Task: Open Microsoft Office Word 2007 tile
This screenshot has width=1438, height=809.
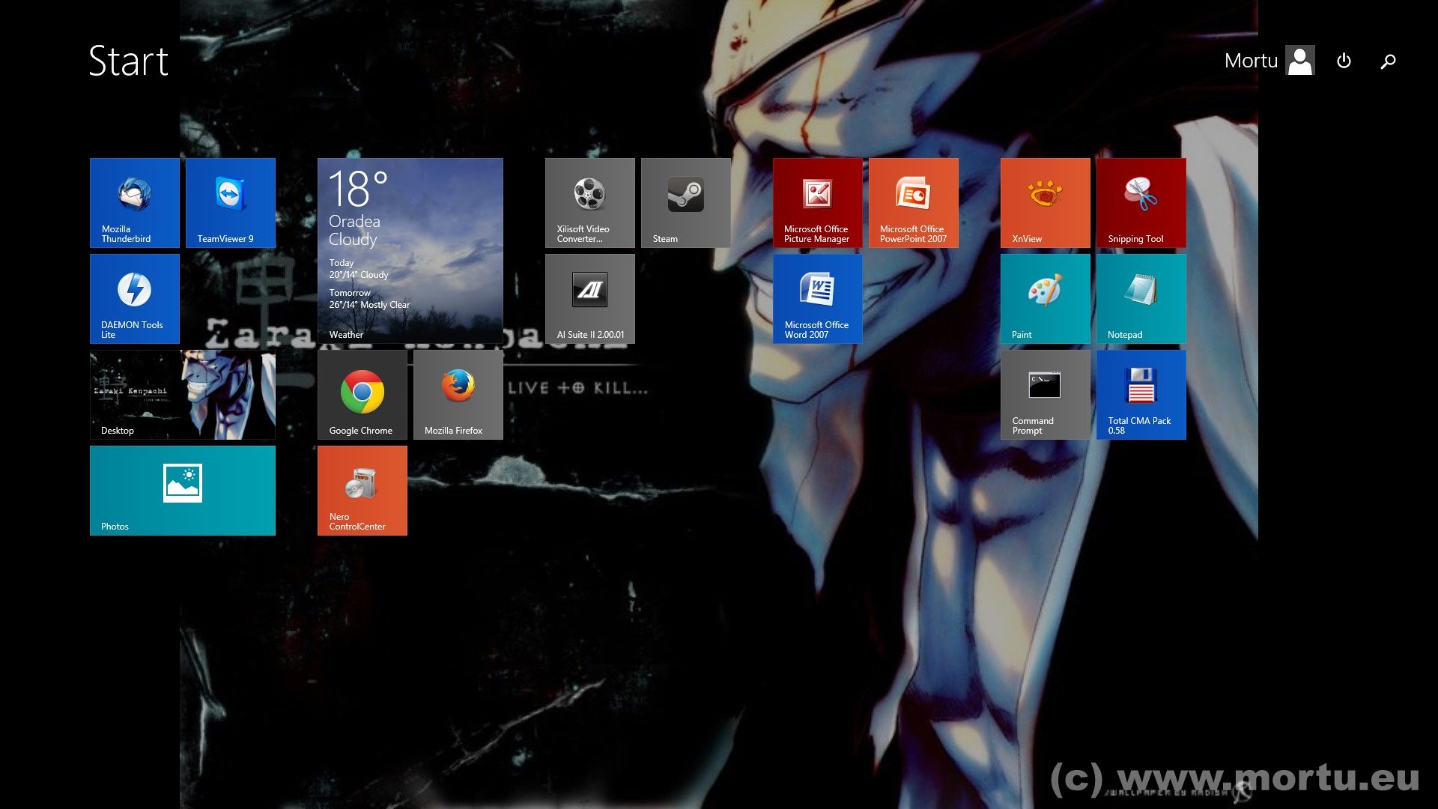Action: pyautogui.click(x=818, y=298)
